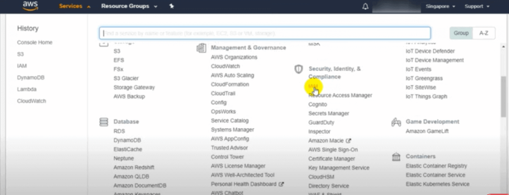The image size is (509, 195).
Task: Open the Singapore region dropdown
Action: pos(440,6)
